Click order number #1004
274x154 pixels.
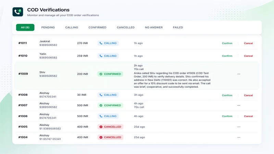[23, 137]
